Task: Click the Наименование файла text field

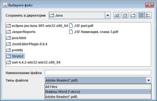Action: [x=98, y=73]
